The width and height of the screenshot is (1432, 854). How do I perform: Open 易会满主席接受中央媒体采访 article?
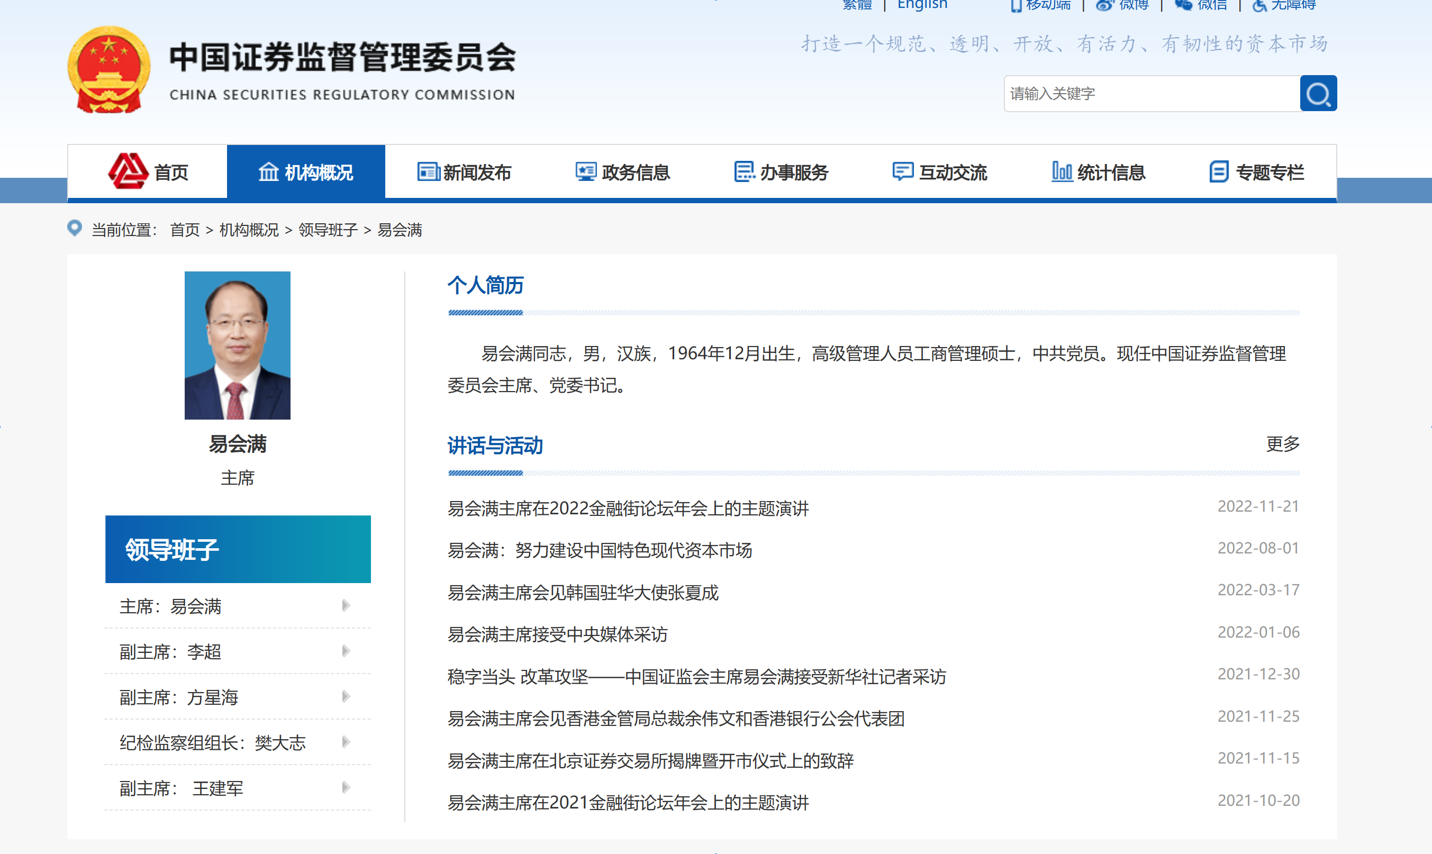point(558,634)
